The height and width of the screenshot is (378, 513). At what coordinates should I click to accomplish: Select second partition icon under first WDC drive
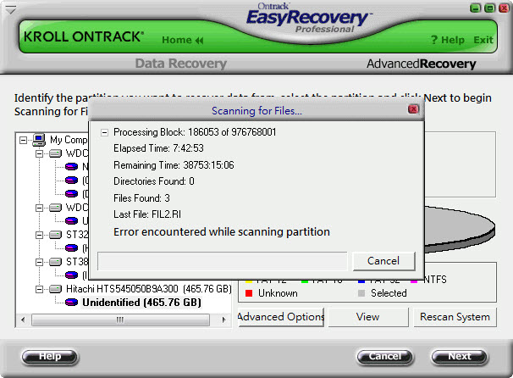tap(71, 181)
